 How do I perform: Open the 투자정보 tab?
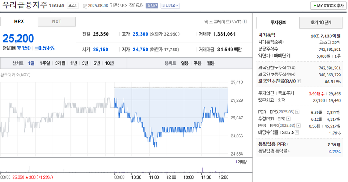tap(278, 23)
